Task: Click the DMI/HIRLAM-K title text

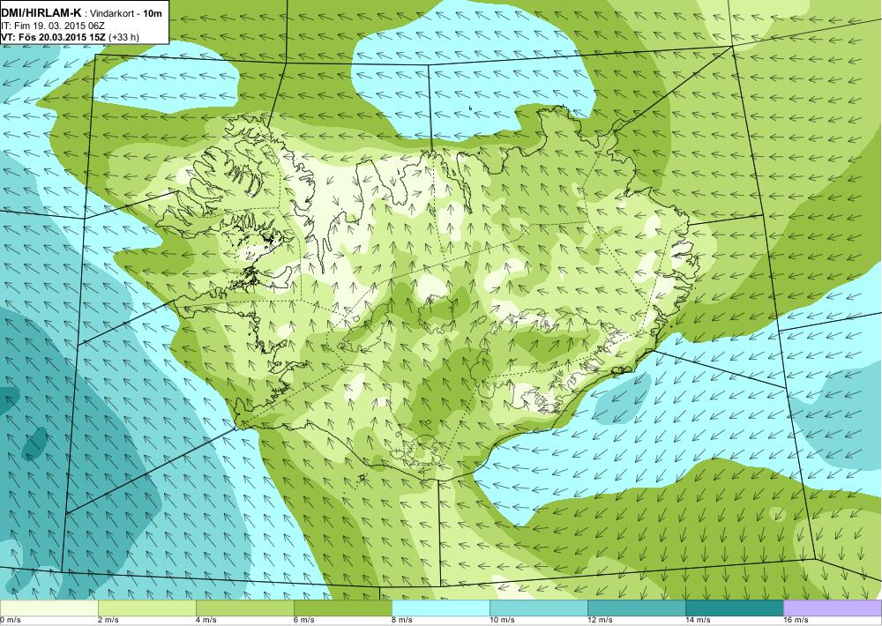Action: pos(41,12)
